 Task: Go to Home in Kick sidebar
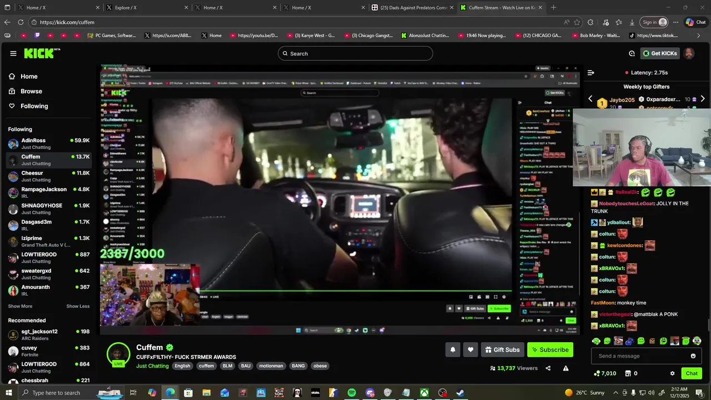(x=29, y=77)
